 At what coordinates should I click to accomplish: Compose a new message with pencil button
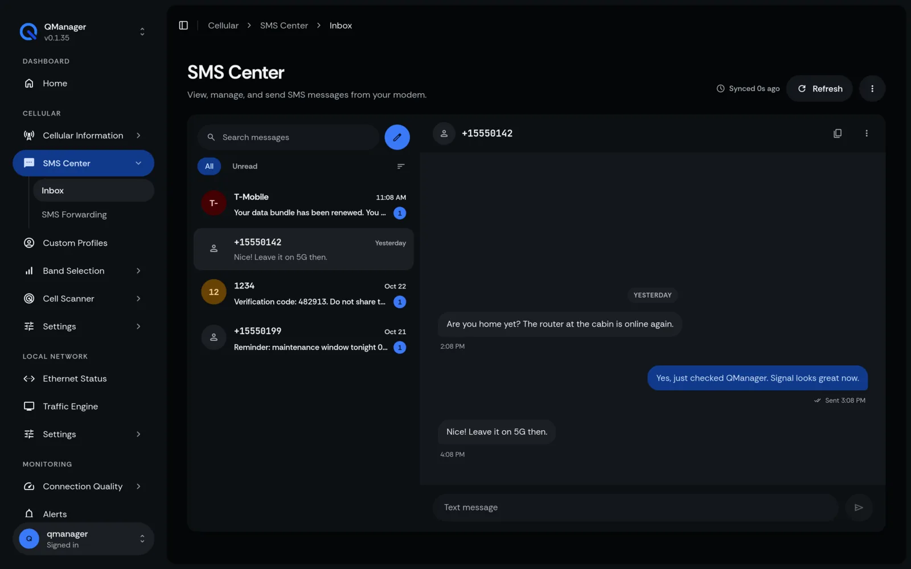[x=397, y=137]
